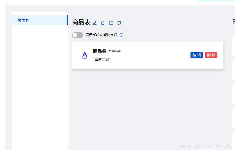Screen dimensions: 235x150
Task: Select 商品表 in the left sidebar
Action: [40, 20]
